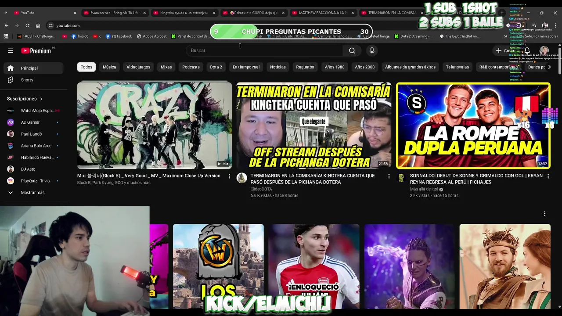The image size is (562, 316).
Task: Play the Block B Crazy mix thumbnail
Action: click(155, 126)
